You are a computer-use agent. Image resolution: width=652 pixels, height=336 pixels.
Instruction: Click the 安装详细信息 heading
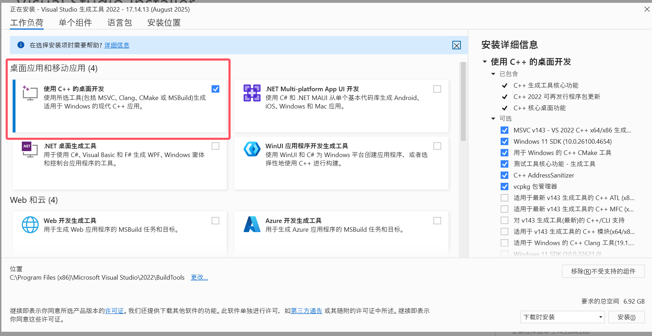tap(510, 45)
